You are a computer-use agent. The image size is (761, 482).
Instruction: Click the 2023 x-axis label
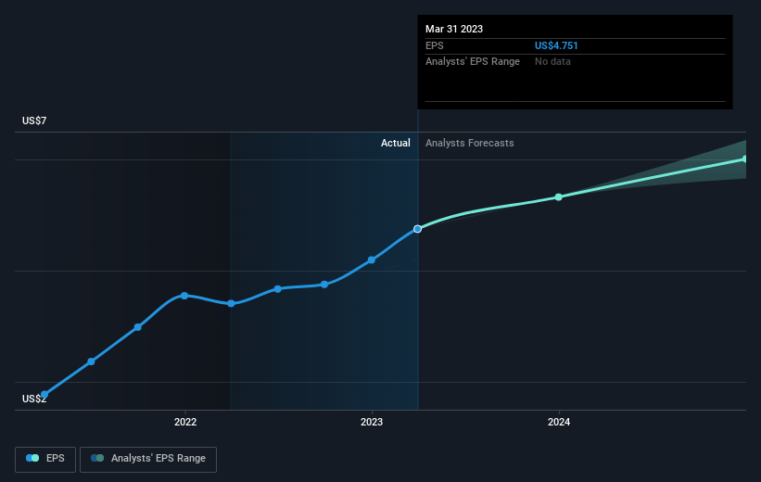click(x=372, y=422)
